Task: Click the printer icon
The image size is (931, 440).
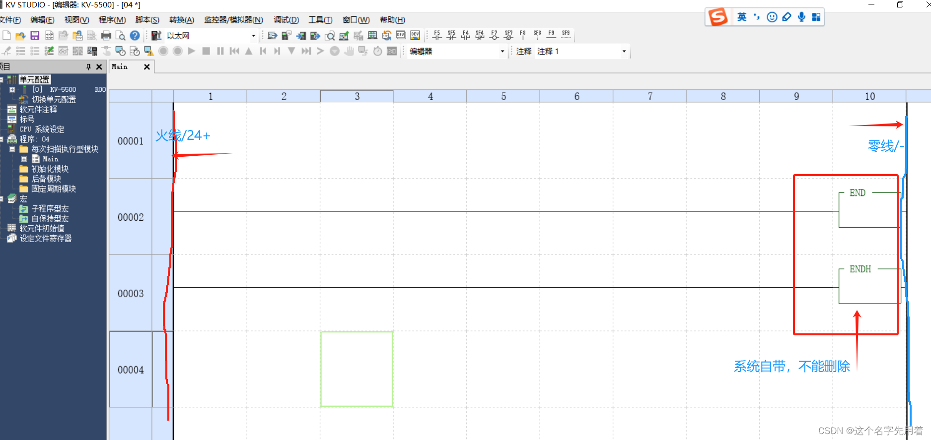Action: [106, 36]
